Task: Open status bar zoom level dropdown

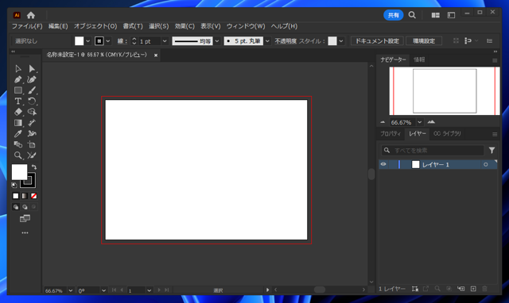Action: tap(71, 290)
